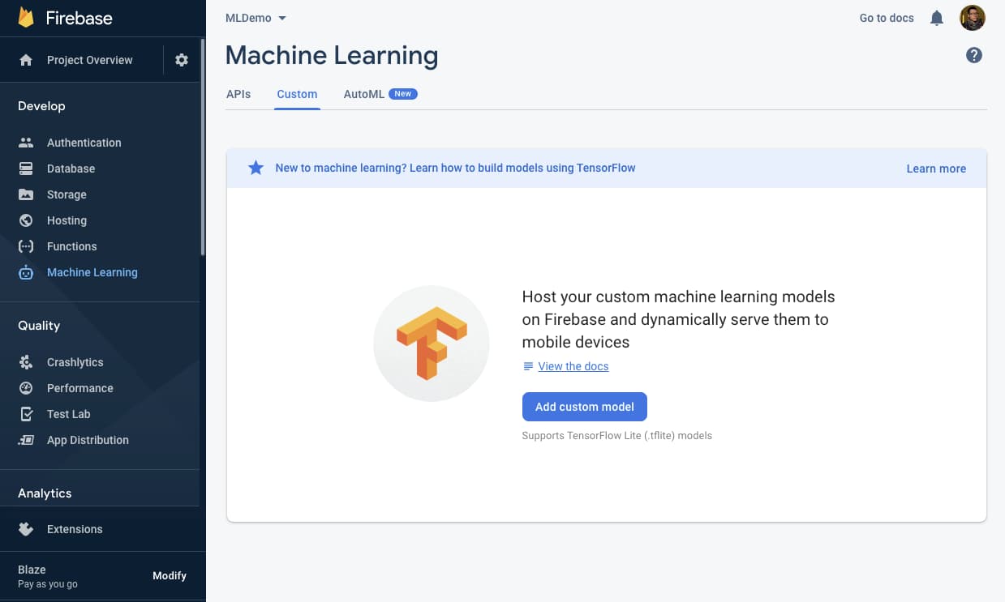Click the Develop section heading
The width and height of the screenshot is (1005, 602).
41,106
